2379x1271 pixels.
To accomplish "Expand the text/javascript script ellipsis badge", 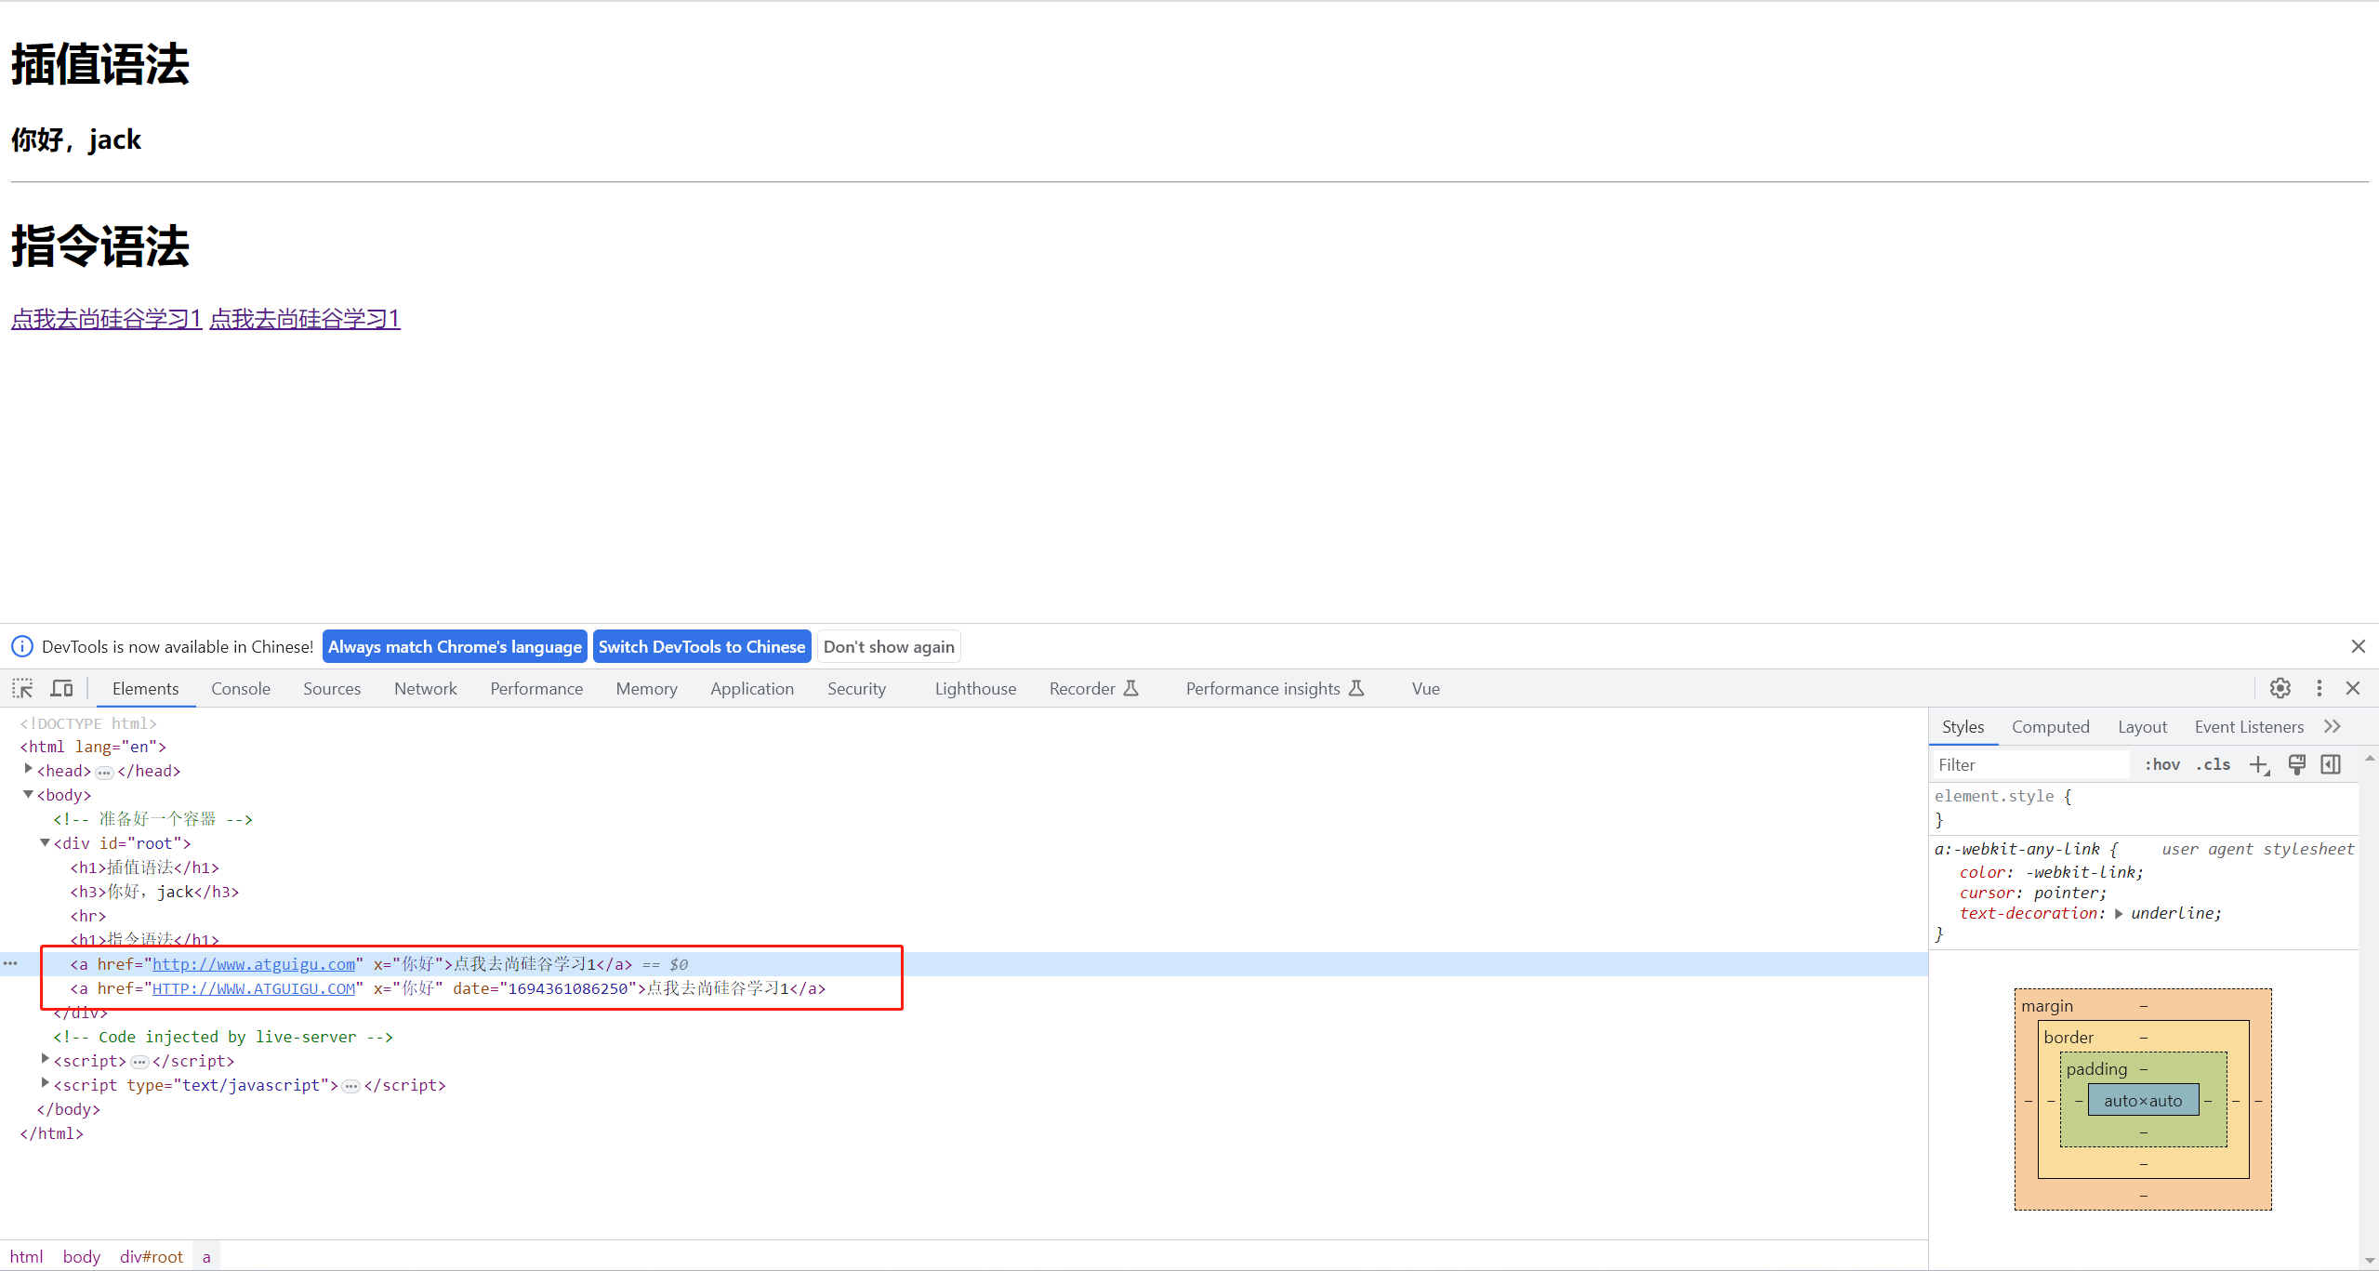I will [x=351, y=1087].
